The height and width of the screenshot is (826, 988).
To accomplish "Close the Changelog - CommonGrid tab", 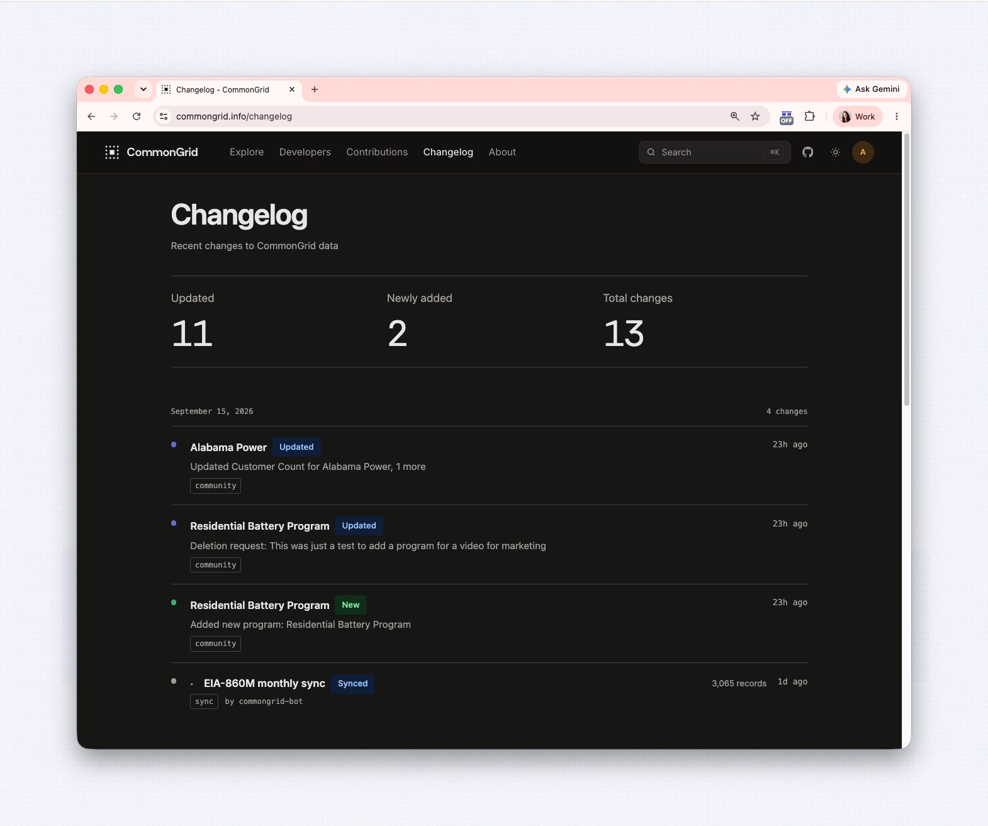I will (292, 89).
